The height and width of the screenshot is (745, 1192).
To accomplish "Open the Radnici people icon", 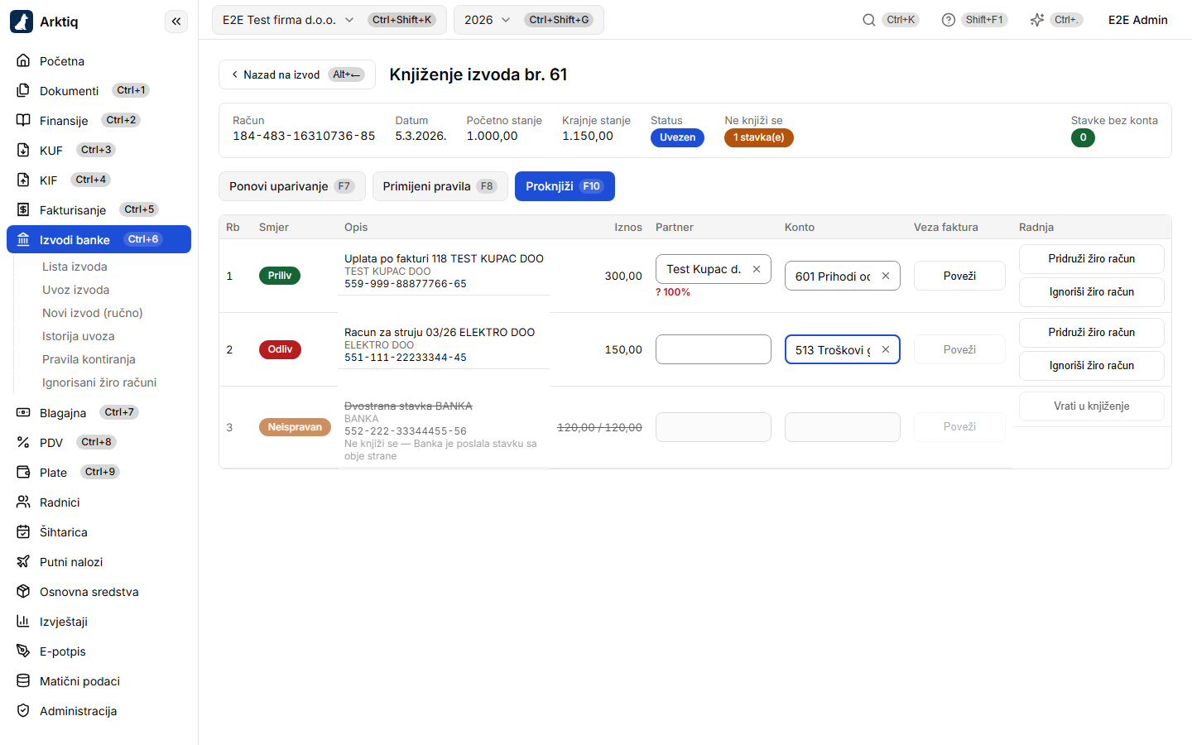I will 23,502.
